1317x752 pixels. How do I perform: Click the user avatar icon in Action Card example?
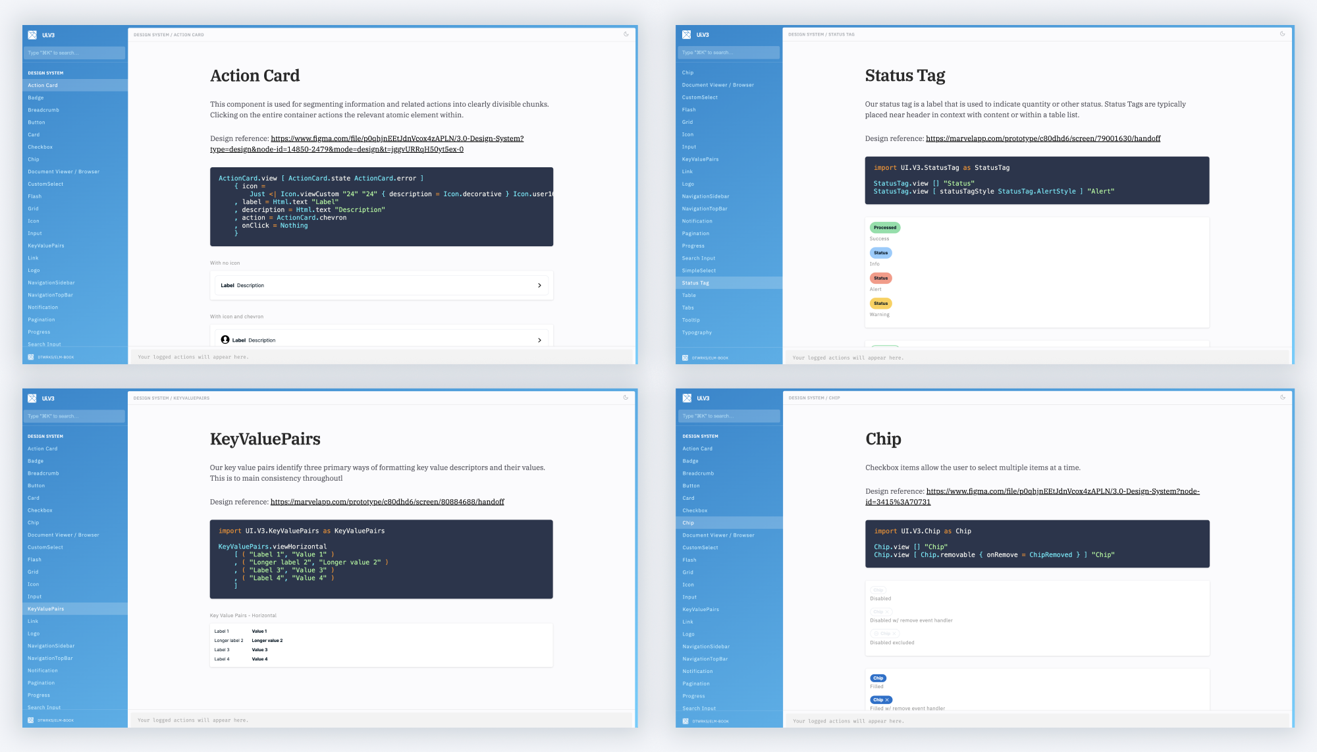point(225,340)
